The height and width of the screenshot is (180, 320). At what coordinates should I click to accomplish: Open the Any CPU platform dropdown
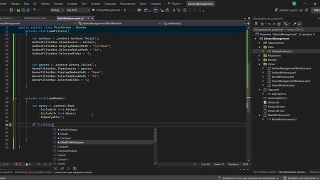[x=78, y=10]
